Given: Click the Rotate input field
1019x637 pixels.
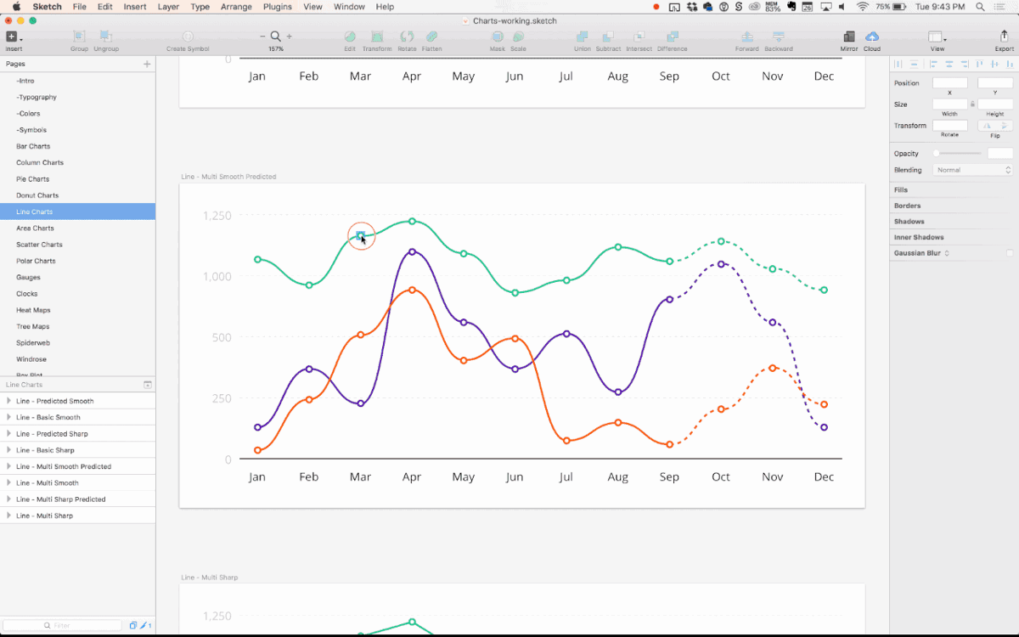Looking at the screenshot, I should tap(949, 126).
